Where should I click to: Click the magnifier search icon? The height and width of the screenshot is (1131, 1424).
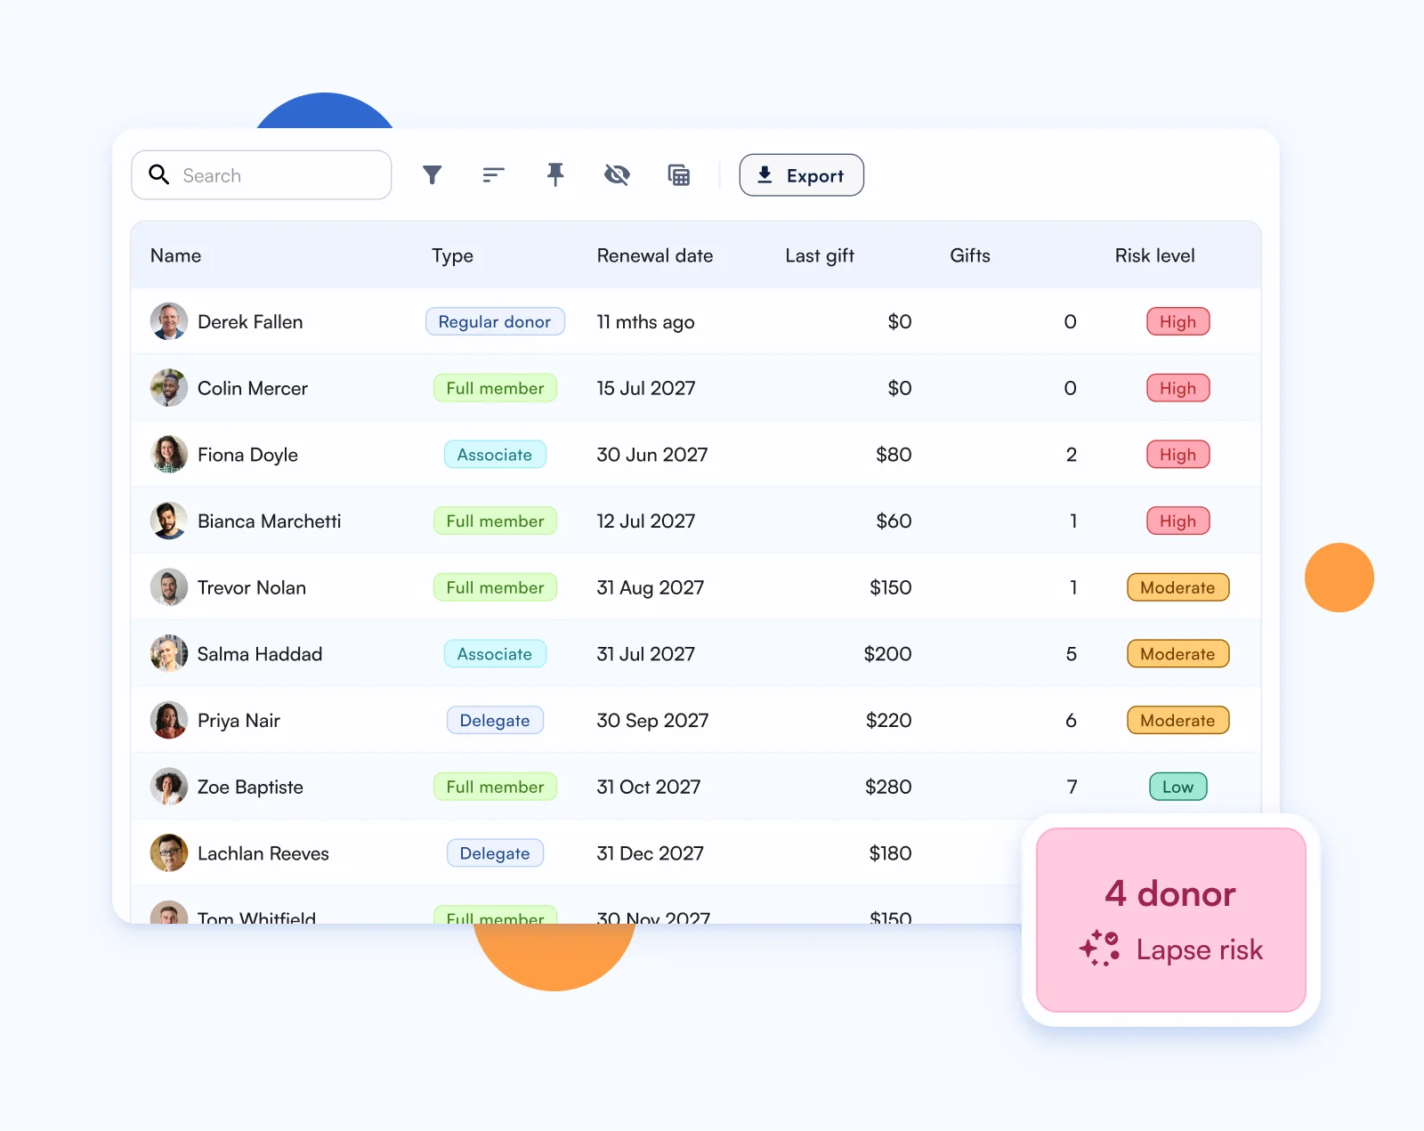(x=159, y=174)
